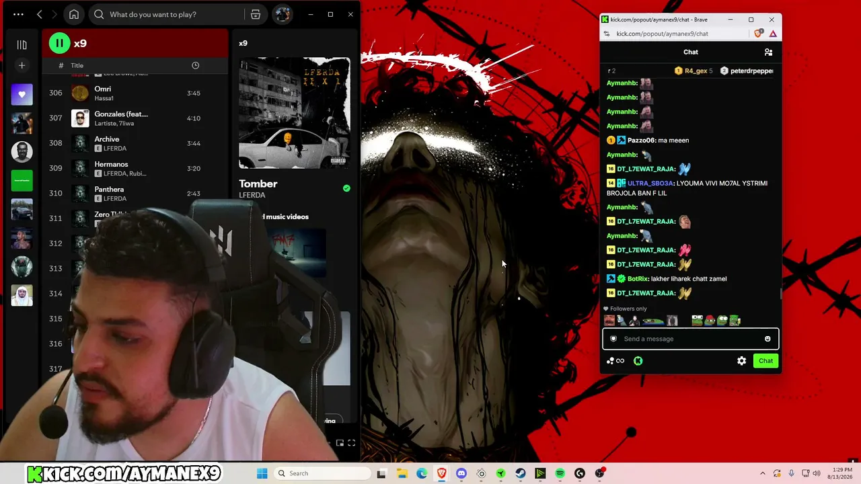861x484 pixels.
Task: Open OBS Studio from the taskbar
Action: tap(600, 473)
